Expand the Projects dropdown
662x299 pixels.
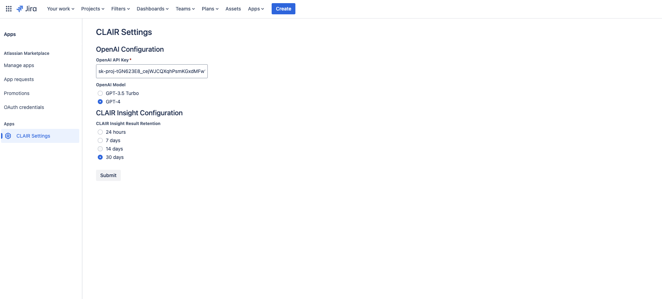(93, 9)
